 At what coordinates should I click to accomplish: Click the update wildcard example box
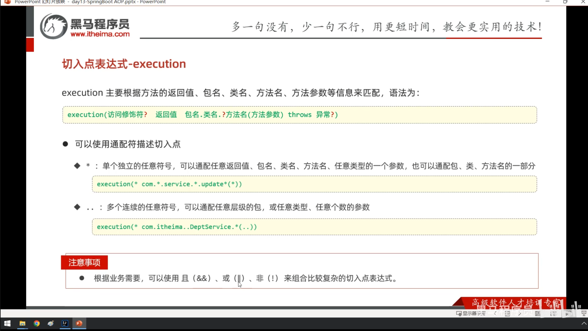pyautogui.click(x=314, y=184)
